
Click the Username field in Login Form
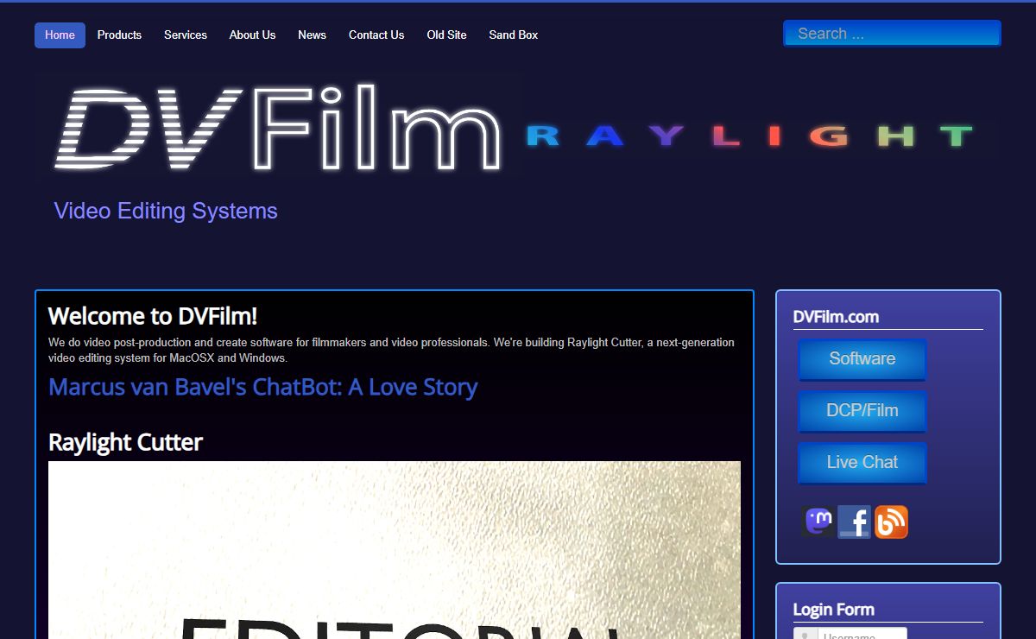pos(862,635)
